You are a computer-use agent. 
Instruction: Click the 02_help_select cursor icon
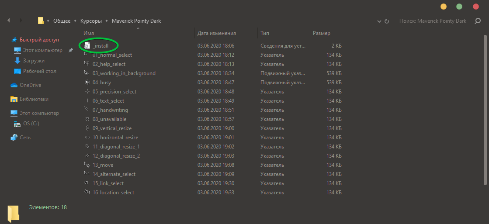pyautogui.click(x=87, y=64)
